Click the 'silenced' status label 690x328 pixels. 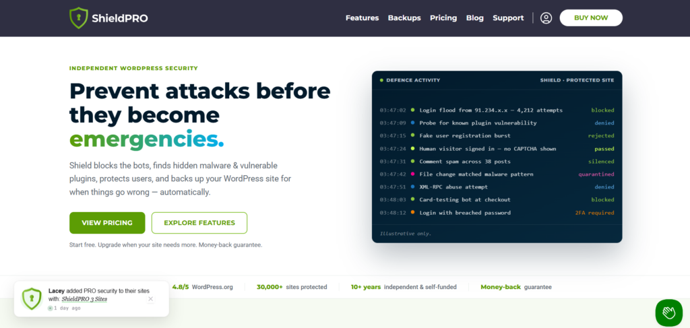click(601, 162)
